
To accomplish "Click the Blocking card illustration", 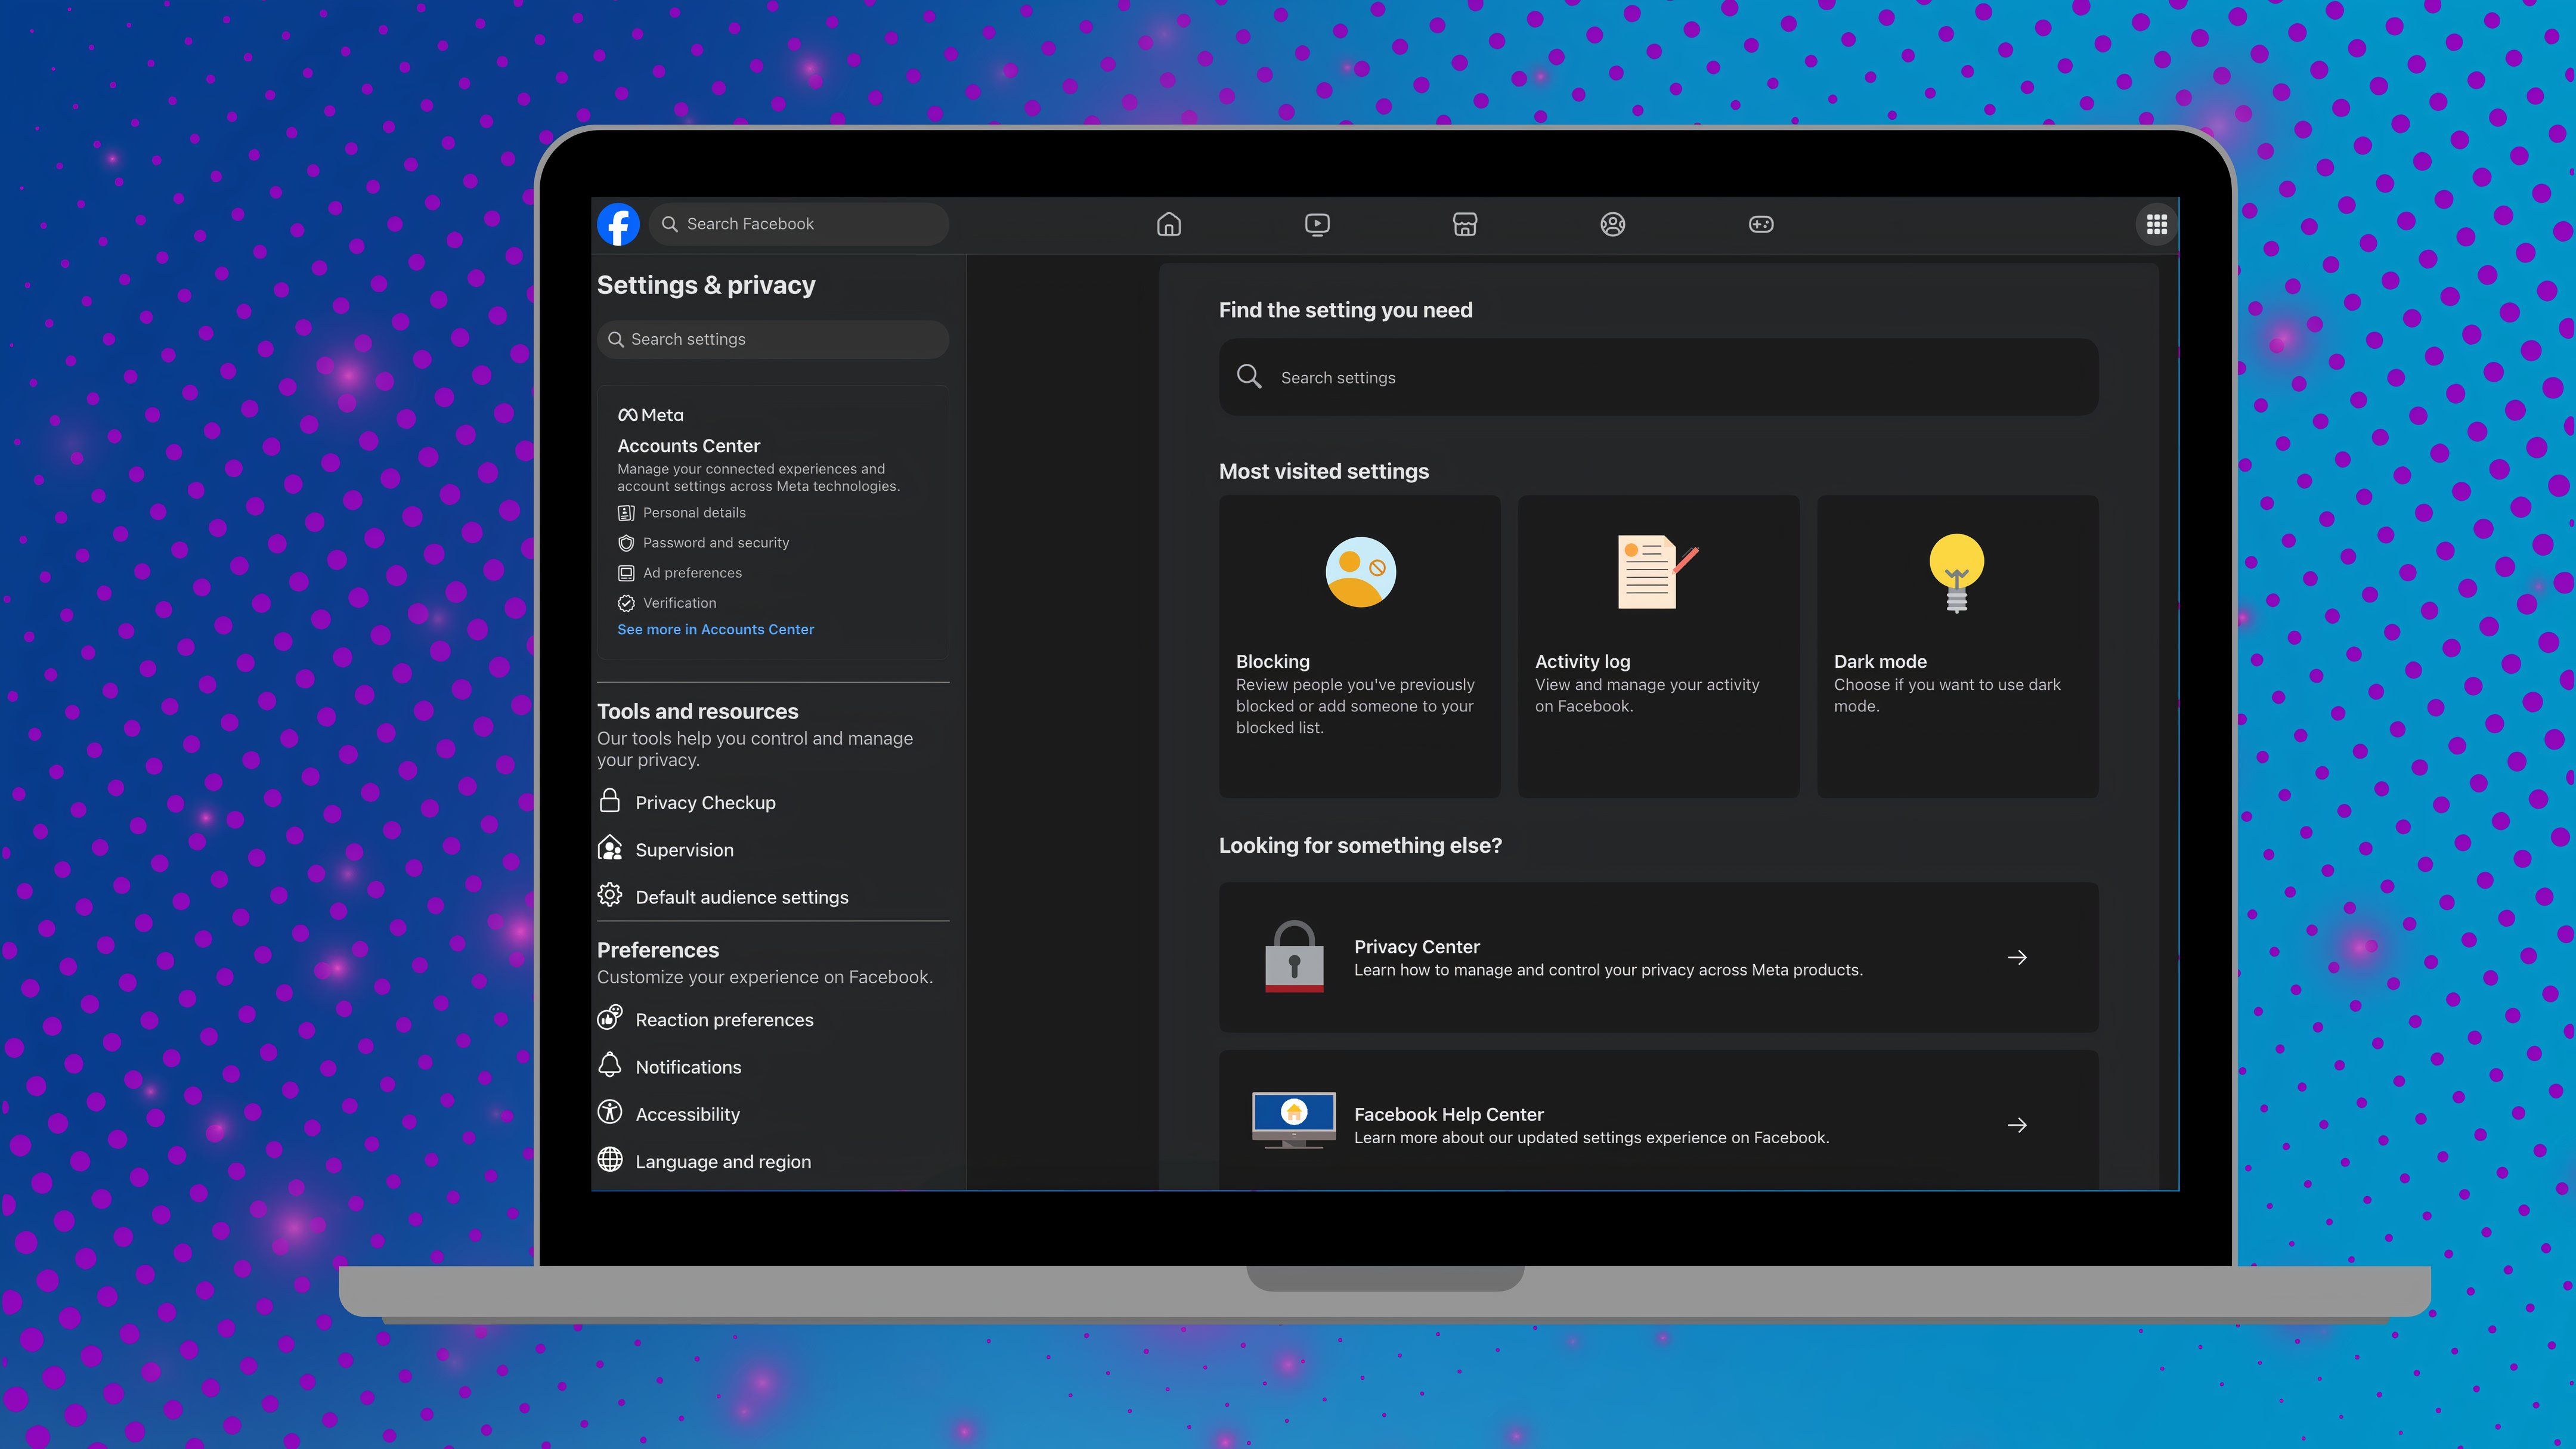I will click(1360, 572).
